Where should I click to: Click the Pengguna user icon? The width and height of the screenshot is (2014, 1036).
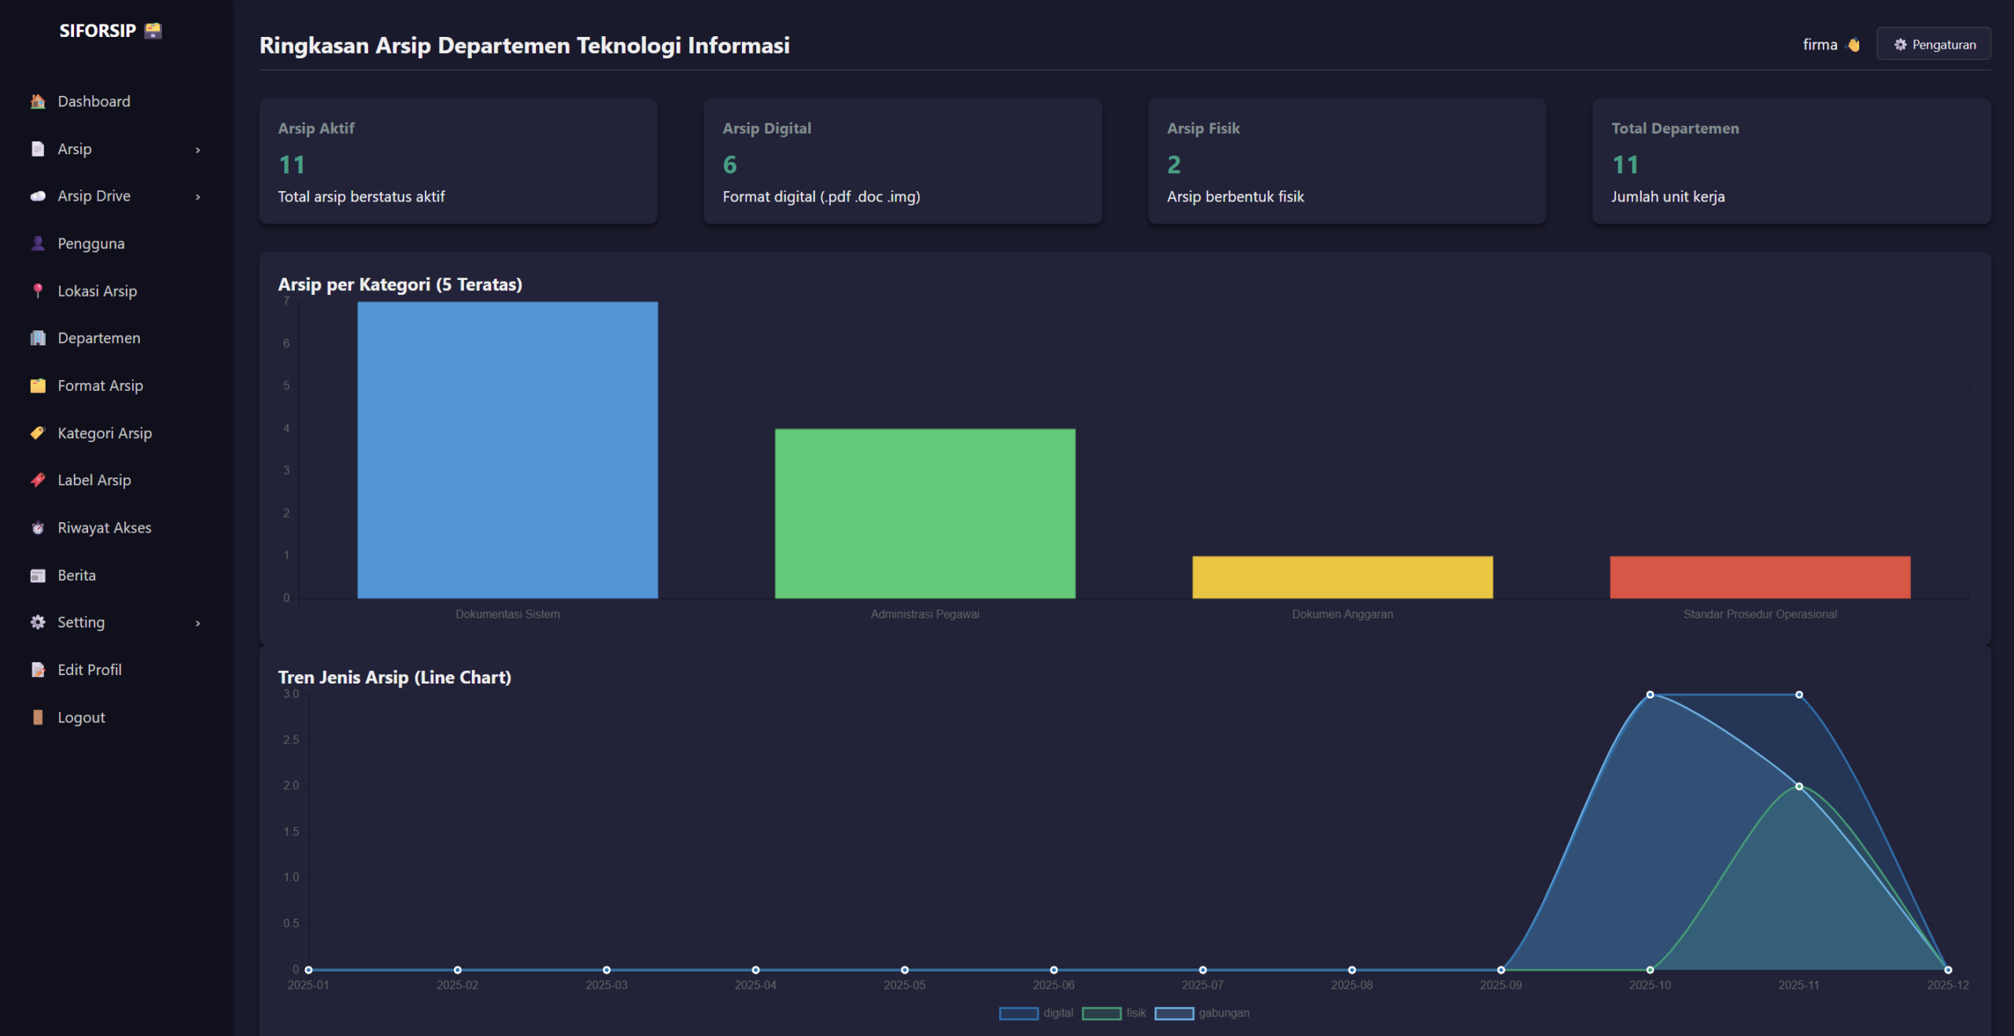pyautogui.click(x=37, y=243)
